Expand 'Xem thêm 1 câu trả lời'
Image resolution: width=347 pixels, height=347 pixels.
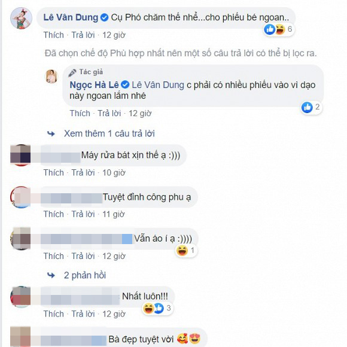[x=109, y=133]
